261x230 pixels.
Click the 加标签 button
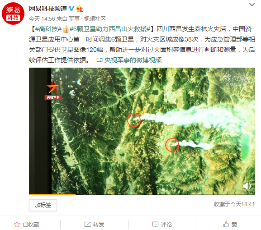click(43, 205)
